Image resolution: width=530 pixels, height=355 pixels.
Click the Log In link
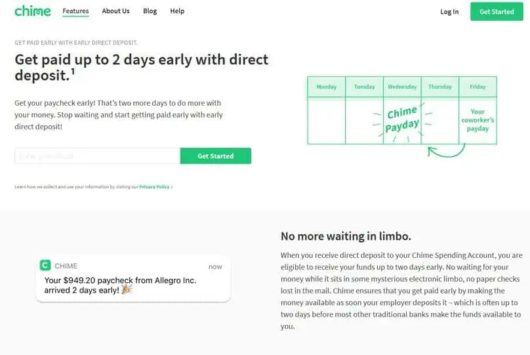[x=449, y=12]
